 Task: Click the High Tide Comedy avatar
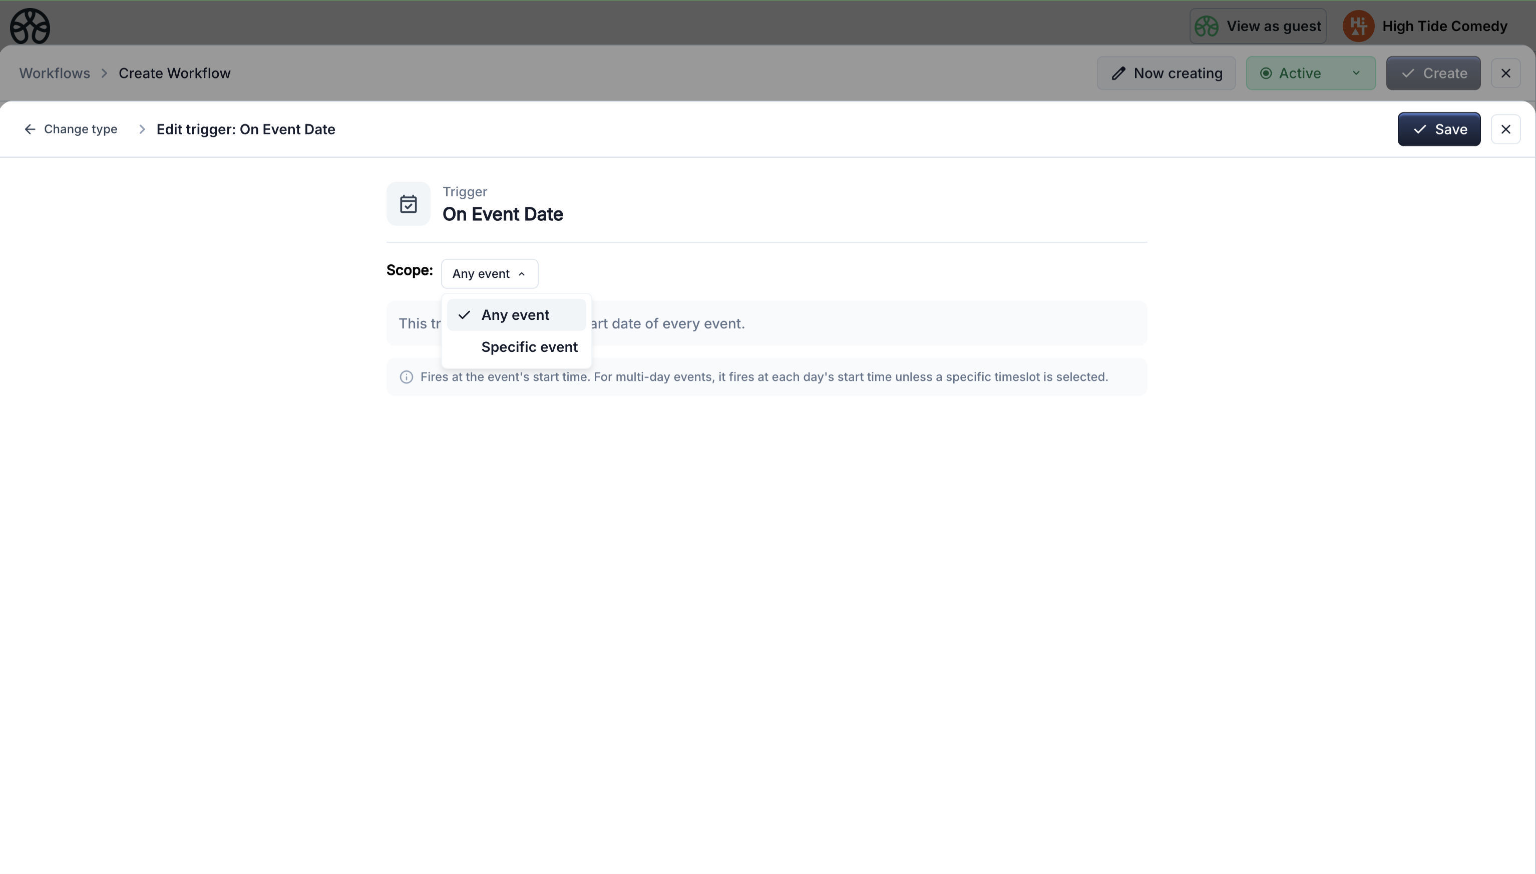click(x=1358, y=27)
